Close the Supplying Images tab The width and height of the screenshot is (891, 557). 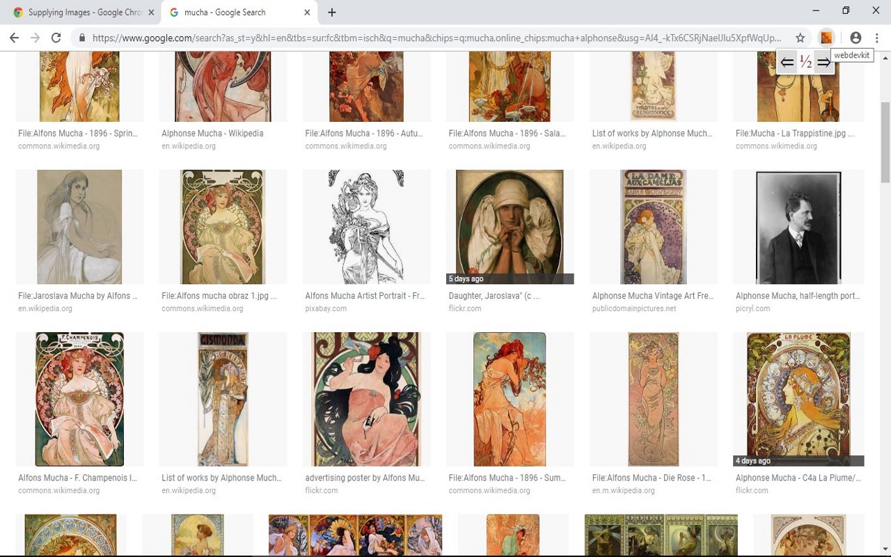151,13
